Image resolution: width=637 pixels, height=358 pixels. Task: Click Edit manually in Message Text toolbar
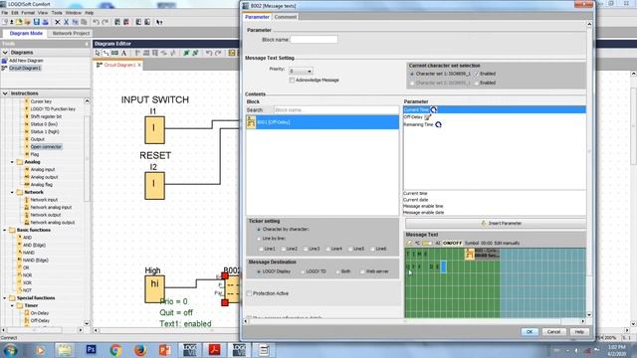[507, 243]
